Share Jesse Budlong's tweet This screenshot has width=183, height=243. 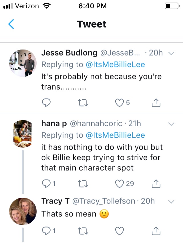click(156, 102)
